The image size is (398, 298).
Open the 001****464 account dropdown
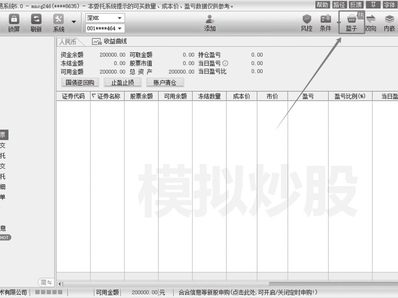tap(105, 28)
